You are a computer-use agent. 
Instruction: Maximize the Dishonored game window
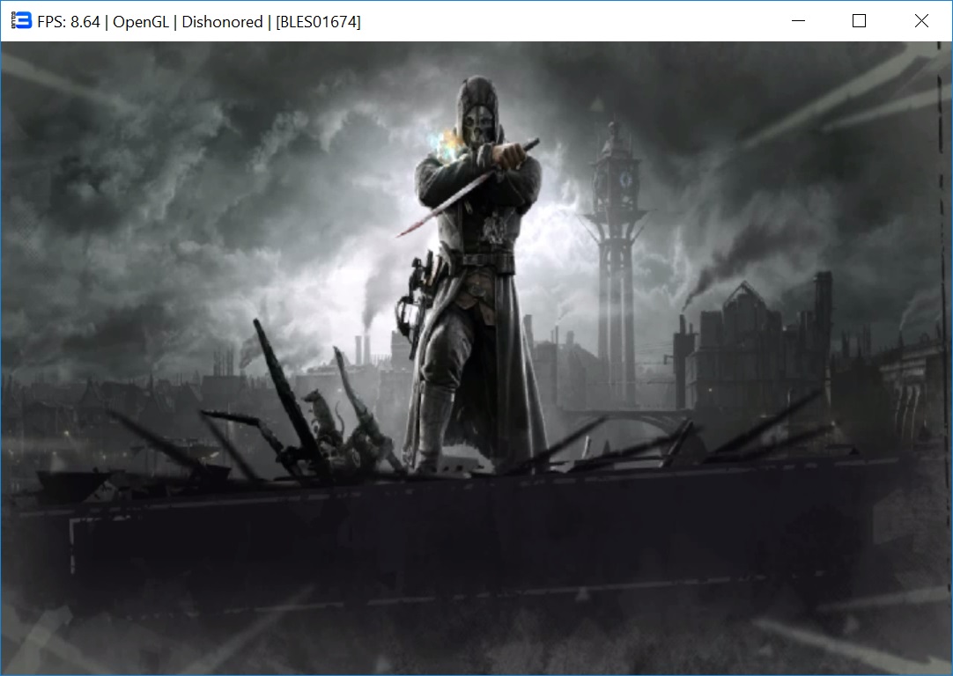coord(860,20)
